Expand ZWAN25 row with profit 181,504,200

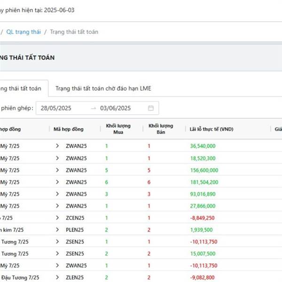click(x=57, y=182)
